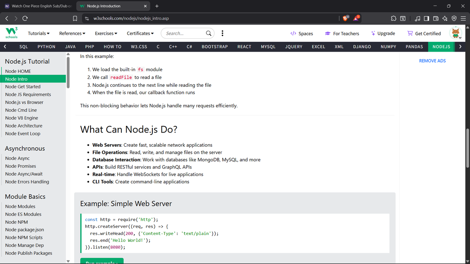
Task: Expand the Certificates dropdown
Action: click(140, 33)
